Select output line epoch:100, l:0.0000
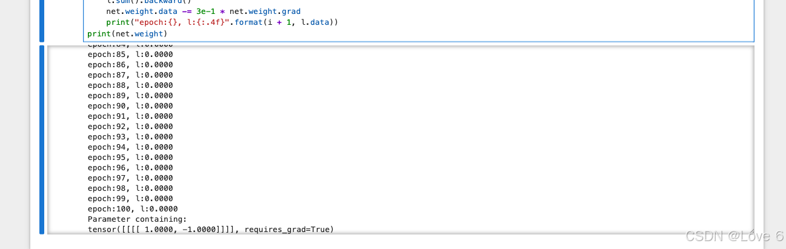The width and height of the screenshot is (786, 249). 133,209
